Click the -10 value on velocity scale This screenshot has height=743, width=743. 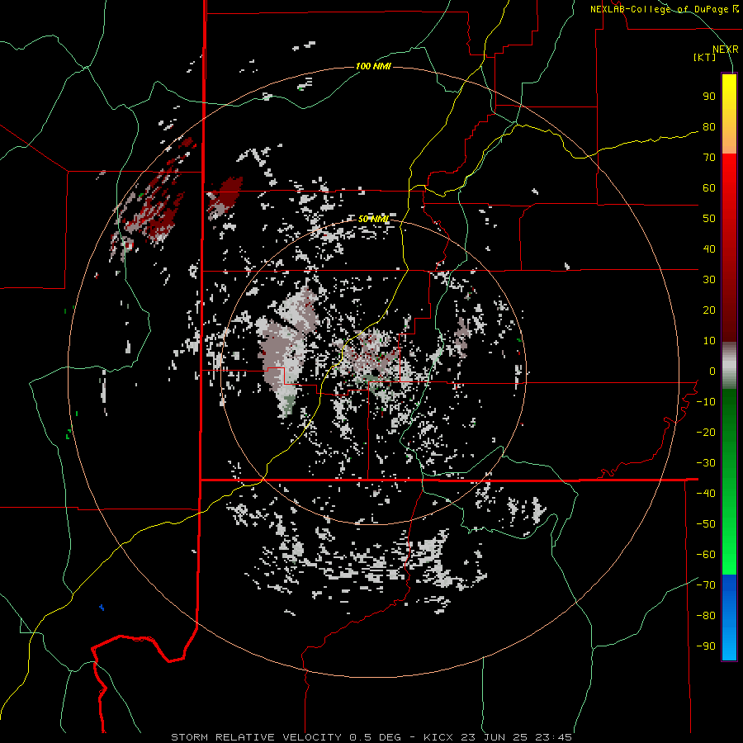(x=706, y=402)
